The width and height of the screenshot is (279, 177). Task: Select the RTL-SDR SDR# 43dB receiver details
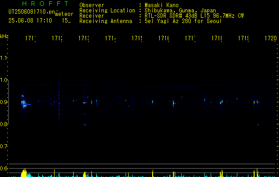tap(194, 16)
